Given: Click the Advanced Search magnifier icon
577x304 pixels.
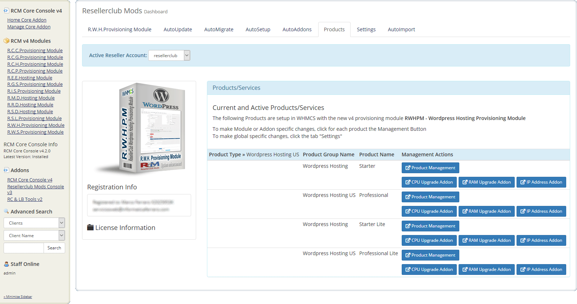Looking at the screenshot, I should pos(6,211).
